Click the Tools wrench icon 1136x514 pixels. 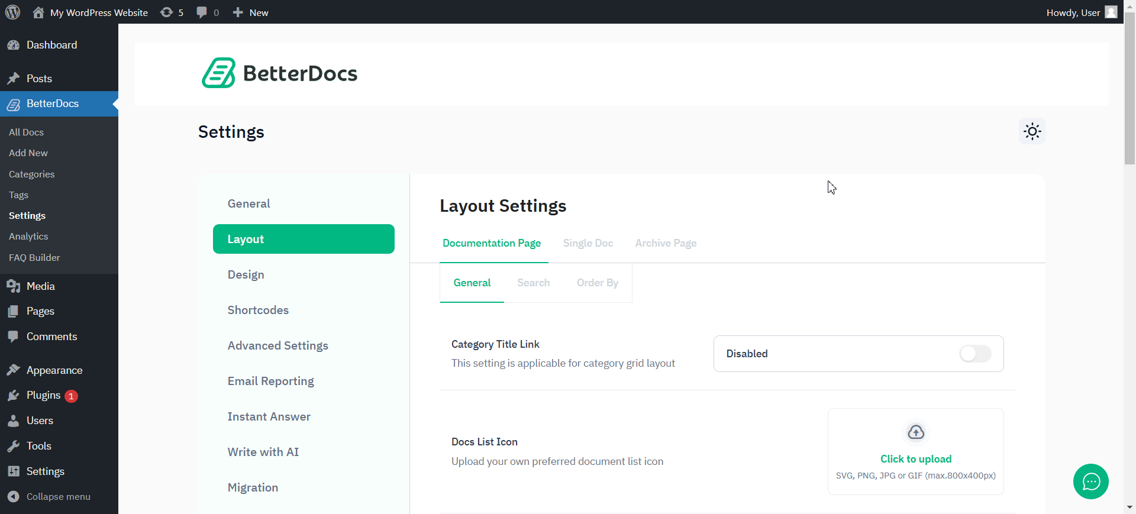point(14,446)
